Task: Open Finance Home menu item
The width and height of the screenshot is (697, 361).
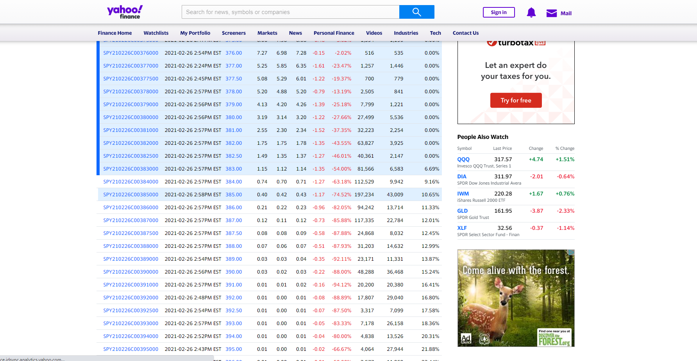Action: coord(114,33)
